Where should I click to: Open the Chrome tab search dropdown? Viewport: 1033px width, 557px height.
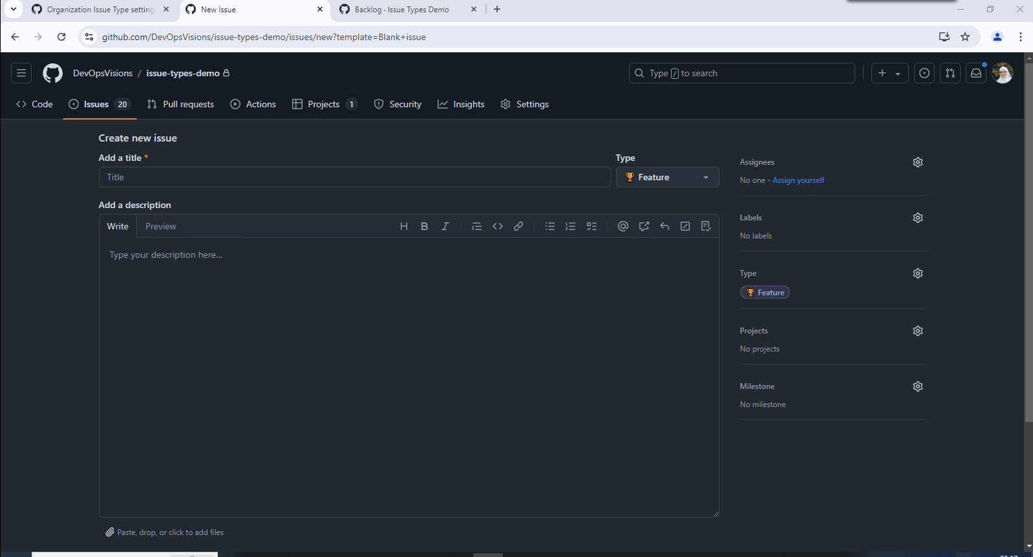point(14,9)
